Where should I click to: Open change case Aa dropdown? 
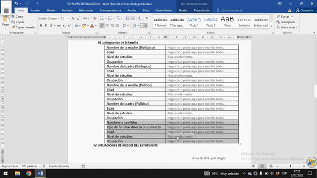click(x=86, y=18)
